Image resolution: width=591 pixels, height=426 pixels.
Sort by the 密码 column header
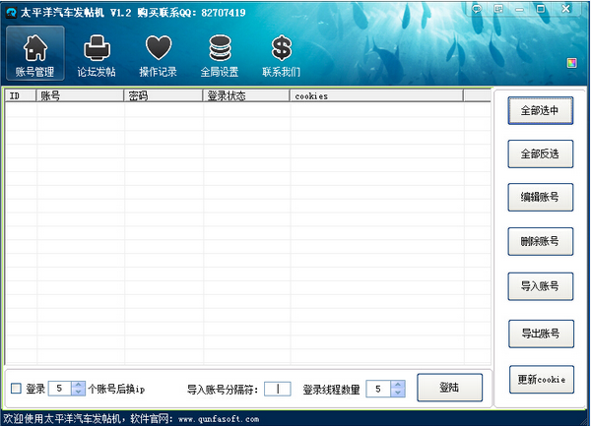click(x=164, y=96)
